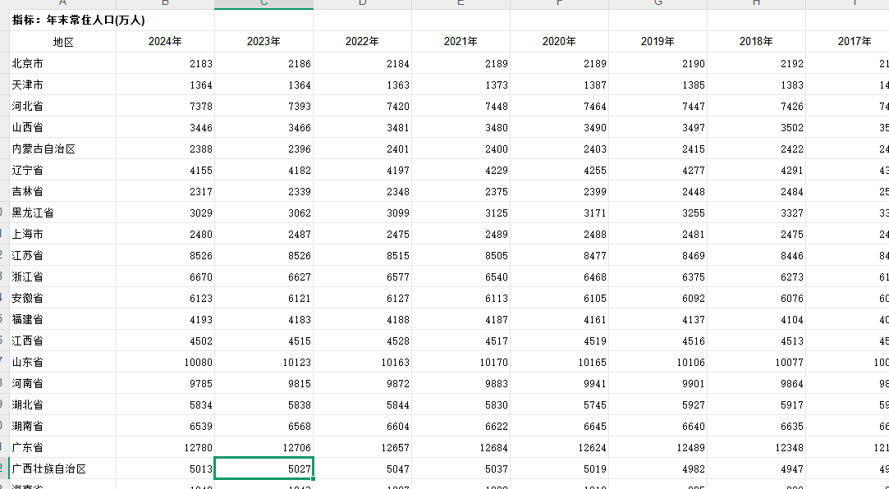Click the column D header letter
This screenshot has width=889, height=489.
click(362, 4)
